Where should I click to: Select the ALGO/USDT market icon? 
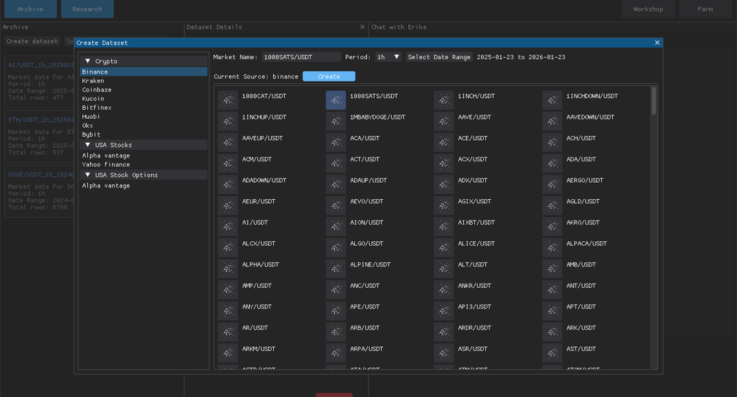coord(336,247)
